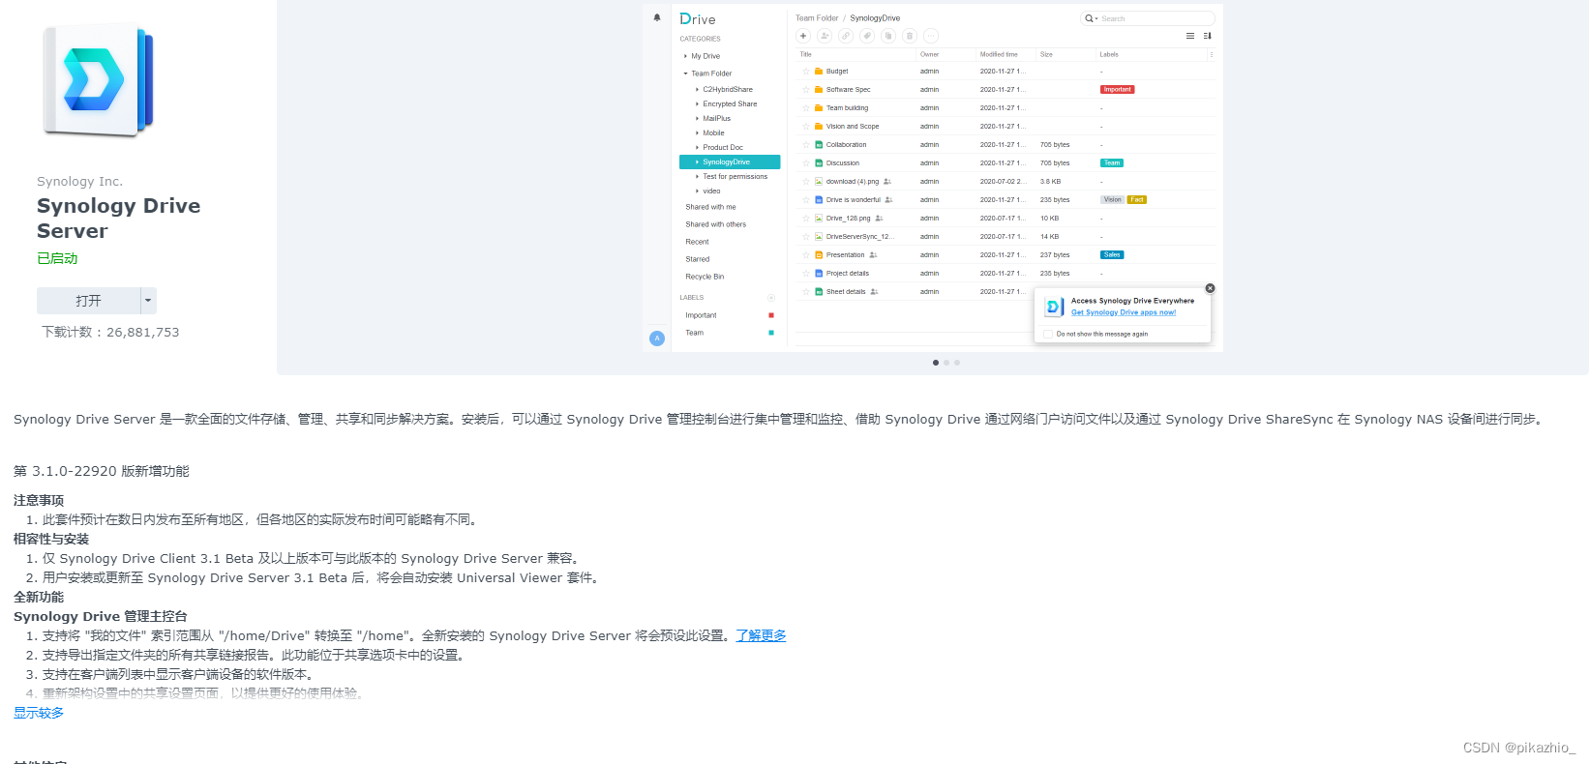Screen dimensions: 1591x764
Task: Expand the MailPlus tree arrow
Action: click(x=697, y=118)
